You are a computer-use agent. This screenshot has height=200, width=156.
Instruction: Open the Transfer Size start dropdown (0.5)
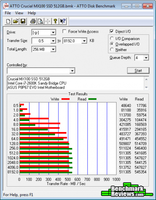point(53,41)
